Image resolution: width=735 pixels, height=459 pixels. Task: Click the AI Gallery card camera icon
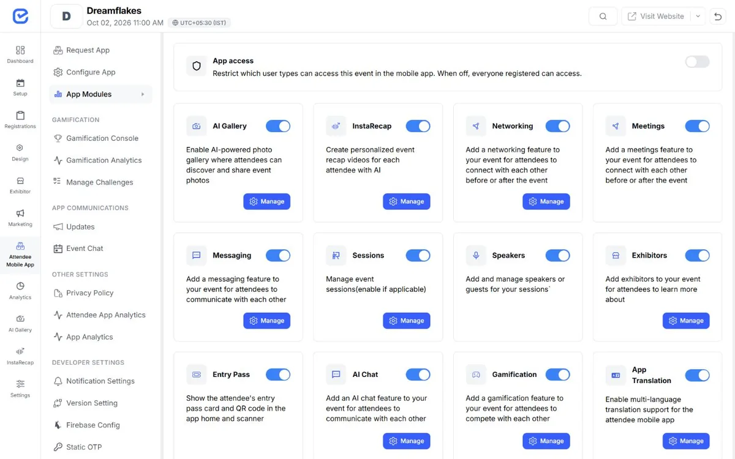click(x=197, y=126)
